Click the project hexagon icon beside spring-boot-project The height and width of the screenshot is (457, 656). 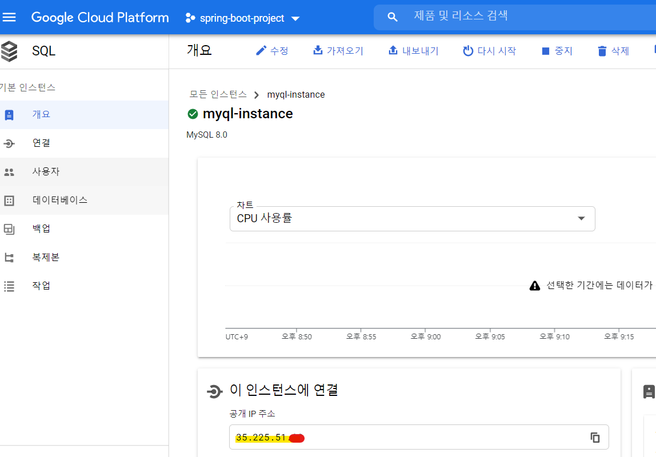pyautogui.click(x=190, y=18)
